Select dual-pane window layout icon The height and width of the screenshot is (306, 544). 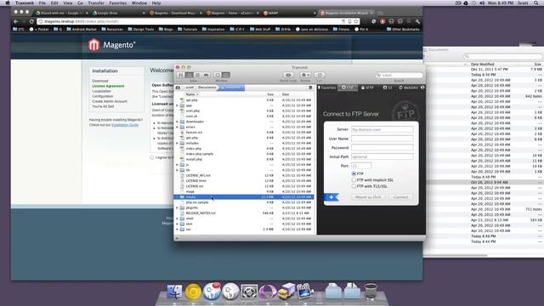pos(226,75)
